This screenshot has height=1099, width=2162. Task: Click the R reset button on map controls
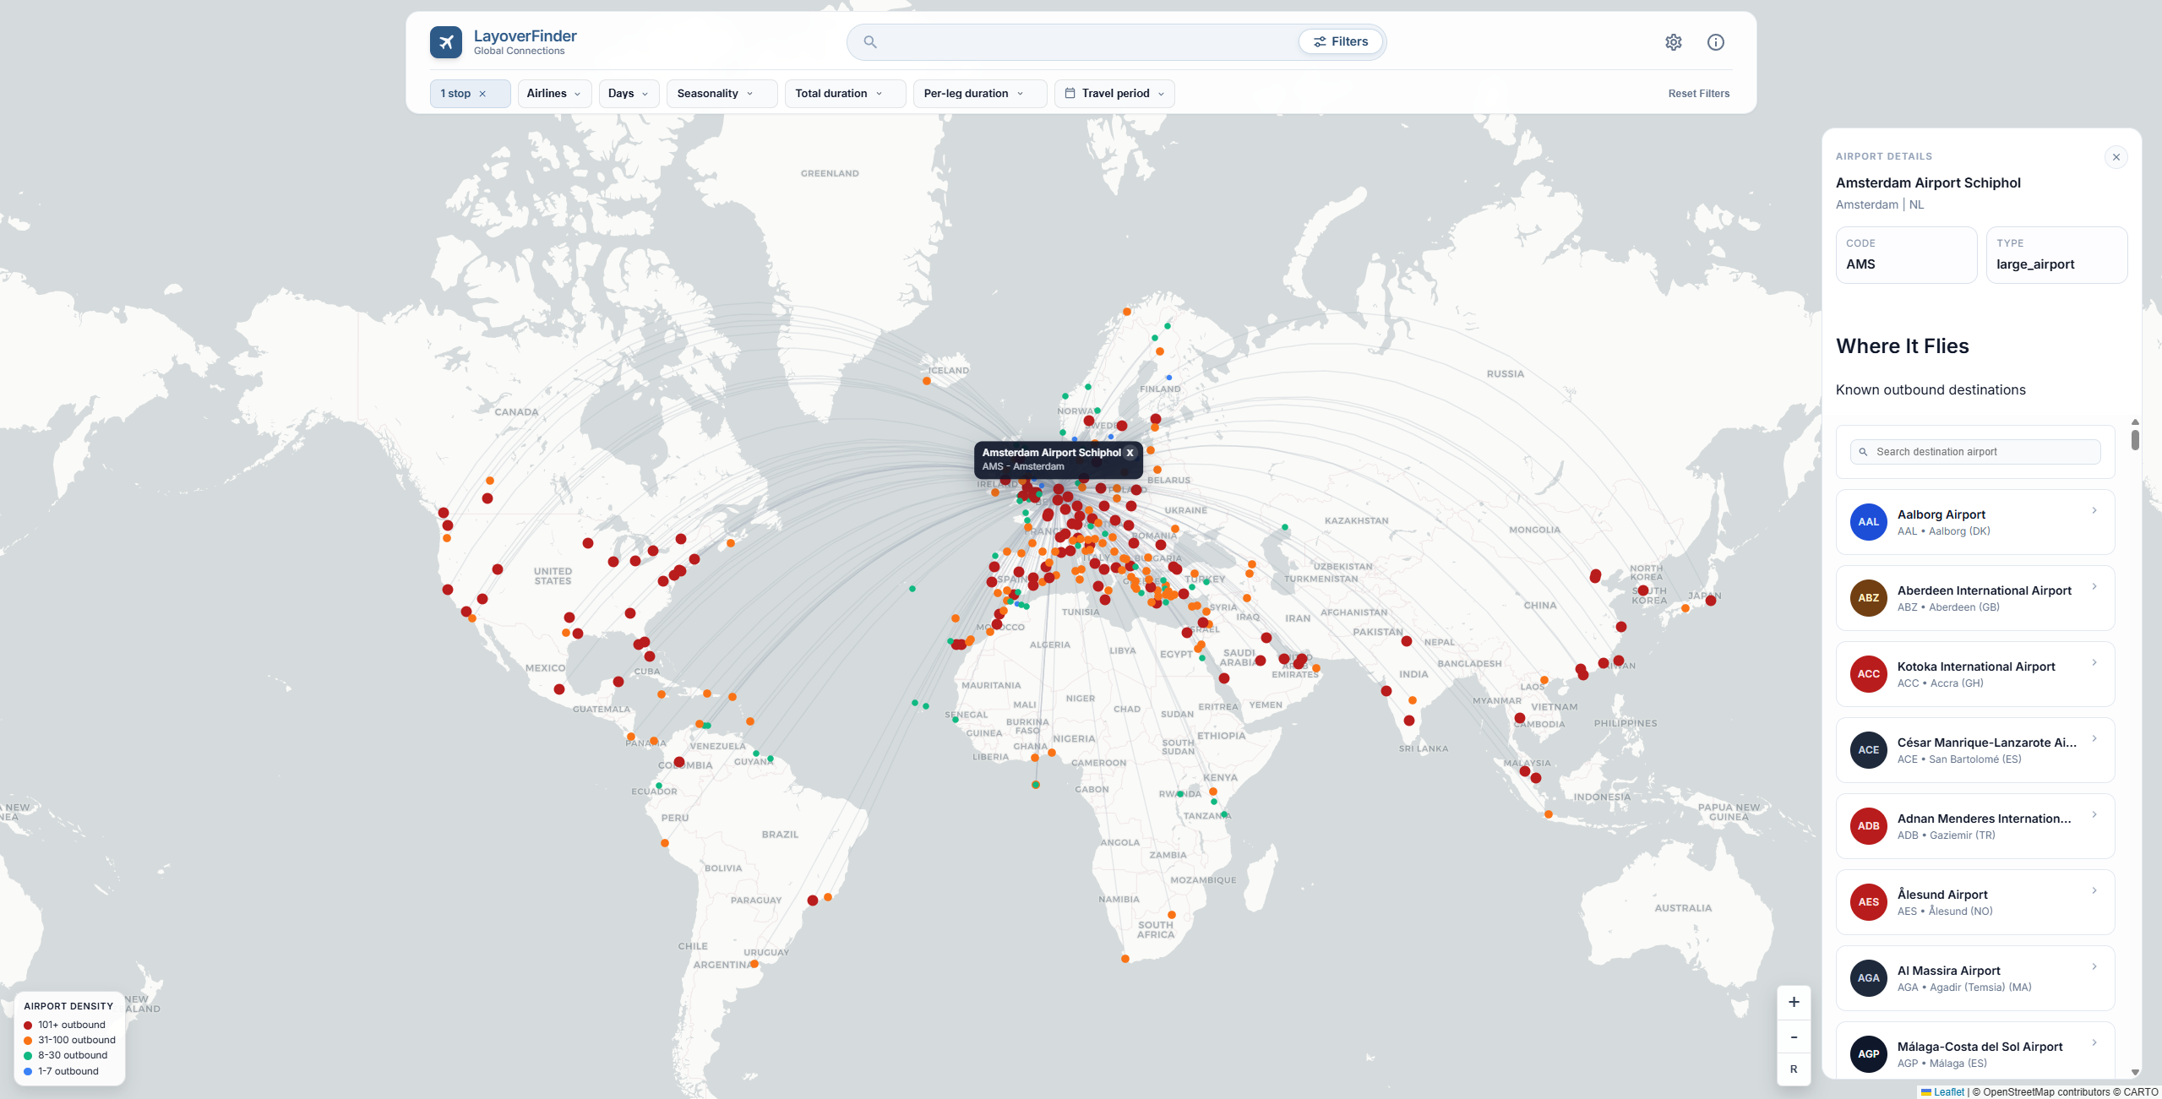tap(1794, 1069)
